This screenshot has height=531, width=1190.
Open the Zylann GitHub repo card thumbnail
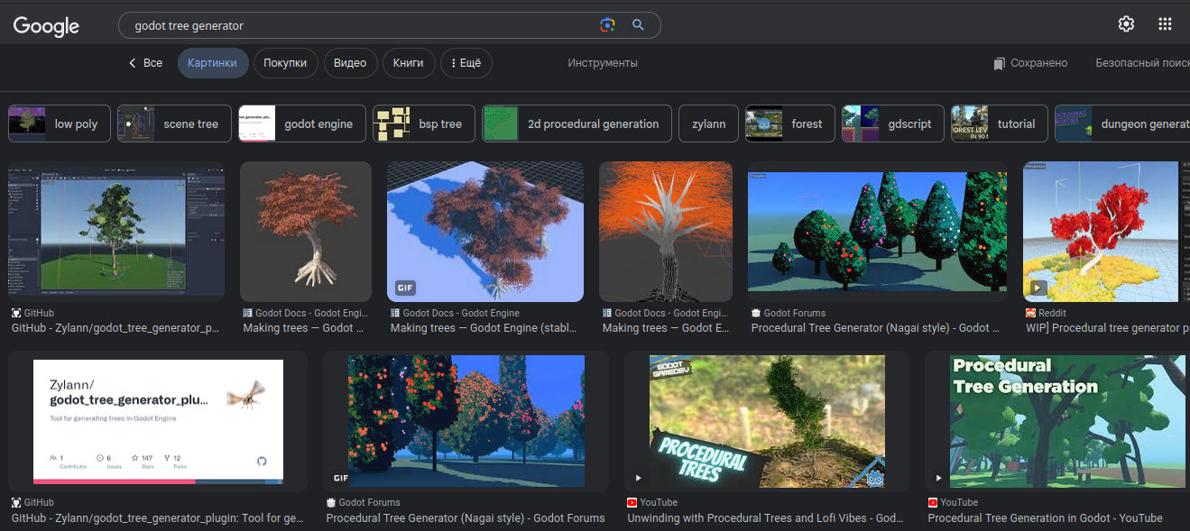click(x=158, y=422)
